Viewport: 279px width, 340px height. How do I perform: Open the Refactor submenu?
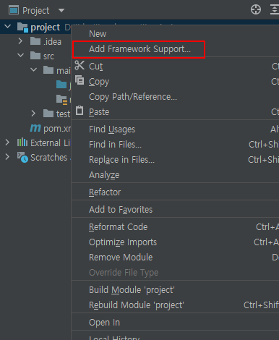tap(176, 192)
